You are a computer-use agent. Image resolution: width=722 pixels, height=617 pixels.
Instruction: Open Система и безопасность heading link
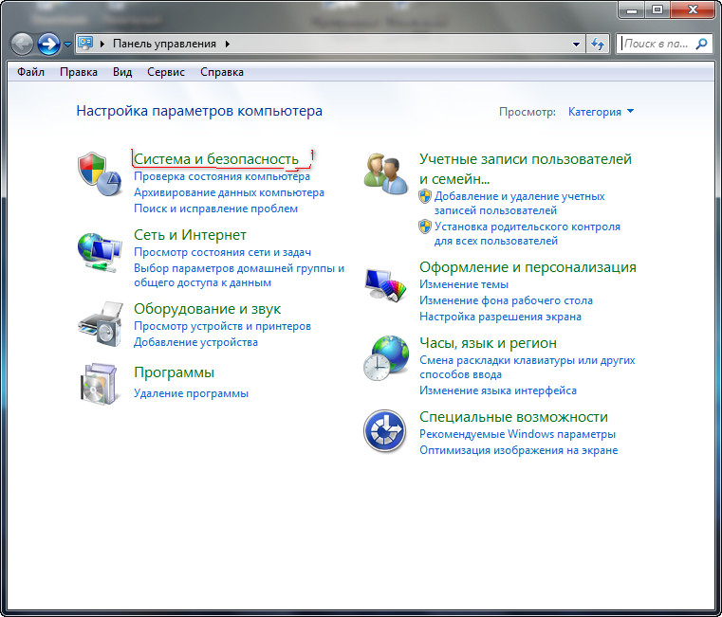(216, 158)
